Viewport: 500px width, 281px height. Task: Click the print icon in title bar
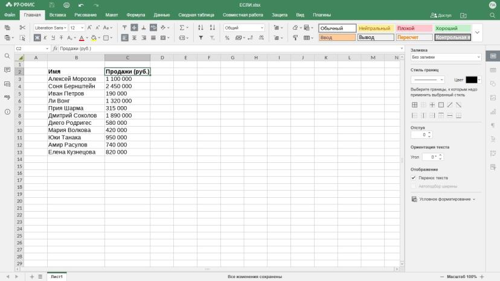point(66,5)
